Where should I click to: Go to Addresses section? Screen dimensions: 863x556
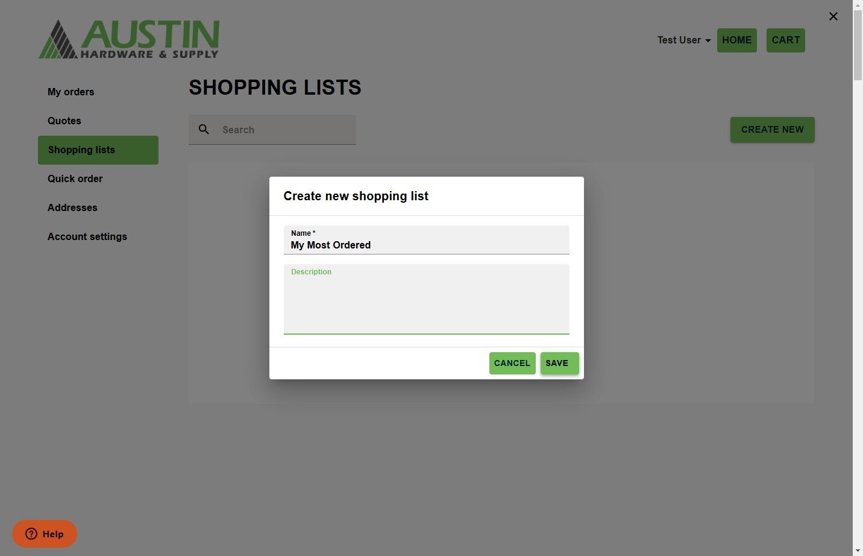point(72,207)
